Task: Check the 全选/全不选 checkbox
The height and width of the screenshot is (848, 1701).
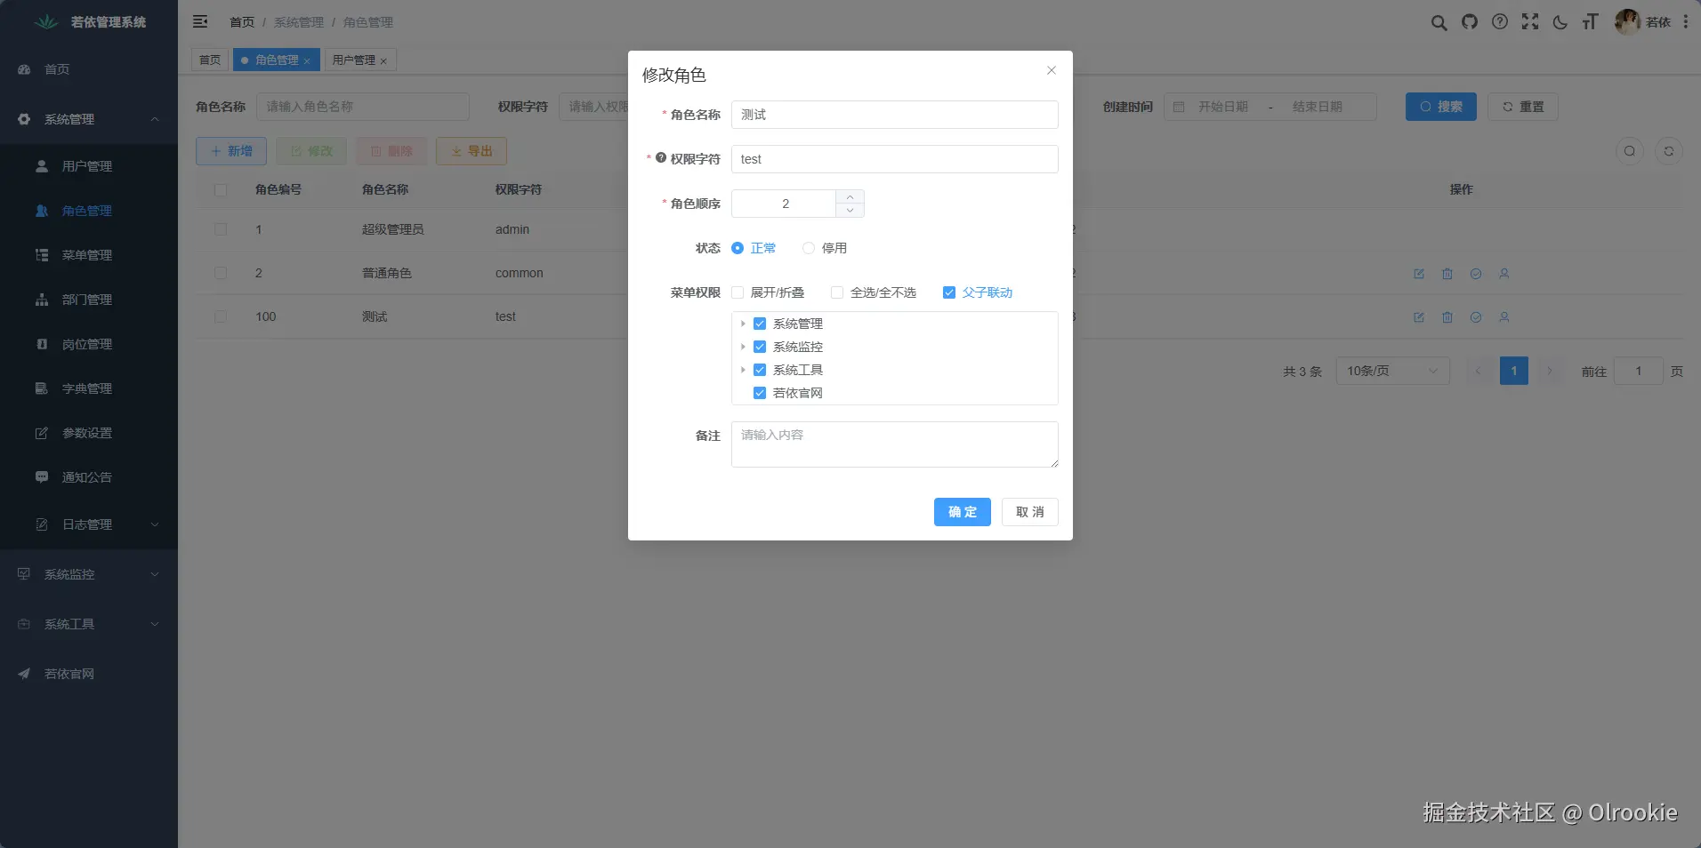Action: tap(836, 292)
